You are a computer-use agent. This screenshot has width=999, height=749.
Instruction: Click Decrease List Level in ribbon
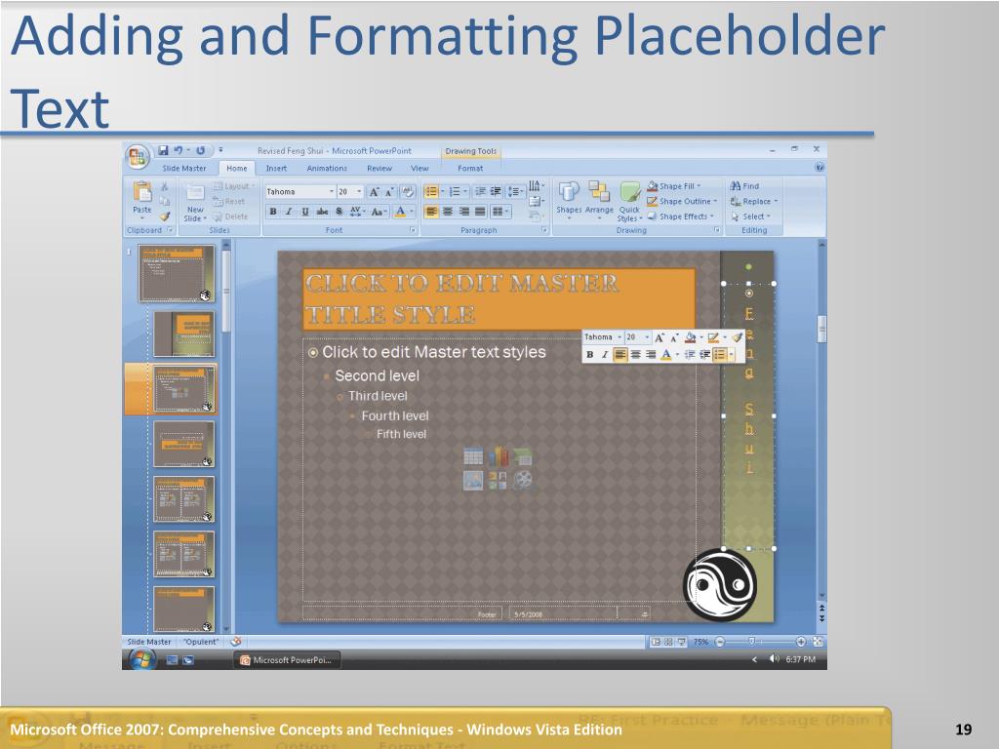tap(480, 192)
